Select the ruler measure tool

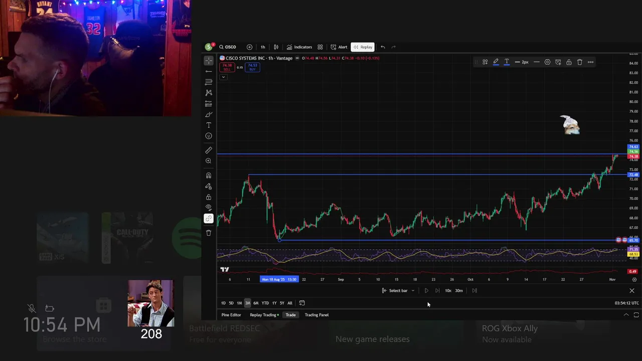(209, 150)
